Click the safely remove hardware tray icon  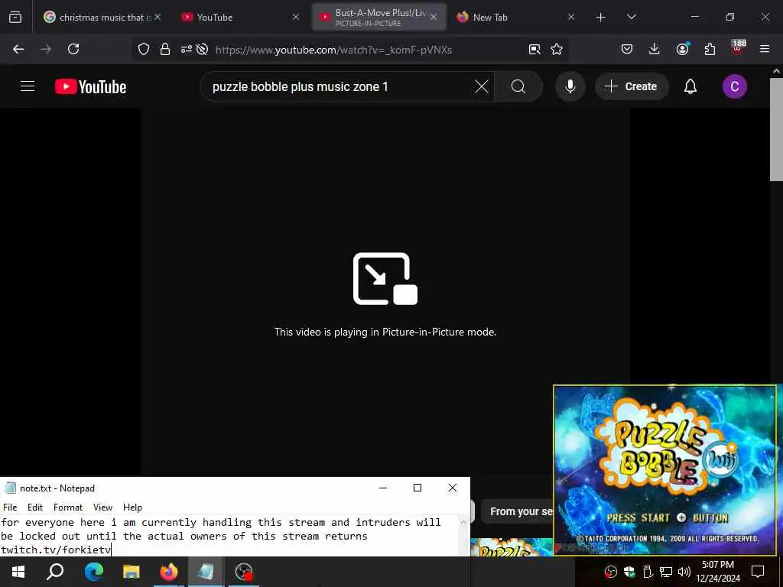[x=648, y=572]
